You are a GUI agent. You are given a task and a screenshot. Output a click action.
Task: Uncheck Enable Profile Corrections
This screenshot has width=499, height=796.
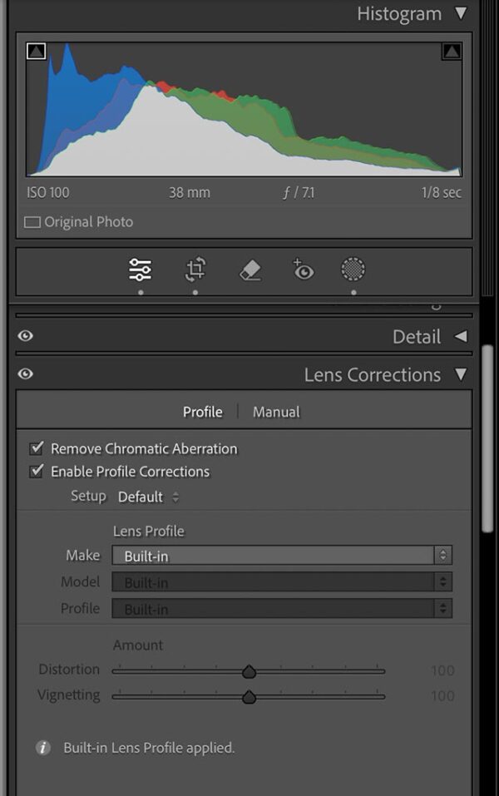[37, 471]
